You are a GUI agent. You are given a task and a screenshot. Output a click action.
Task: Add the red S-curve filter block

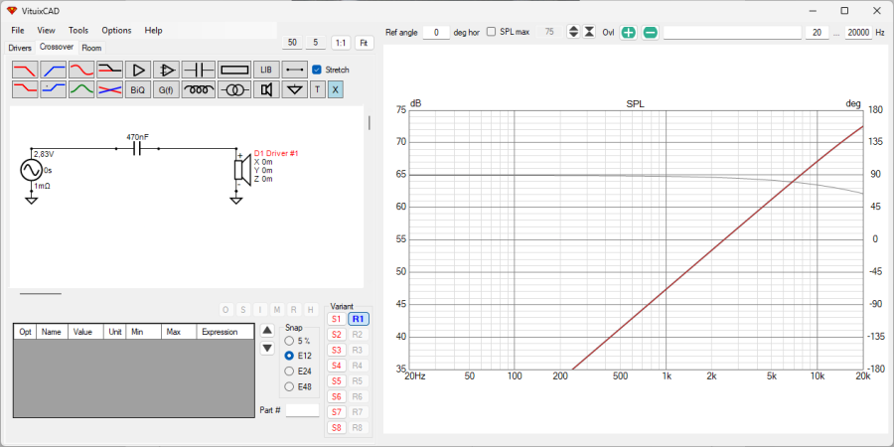(x=81, y=71)
